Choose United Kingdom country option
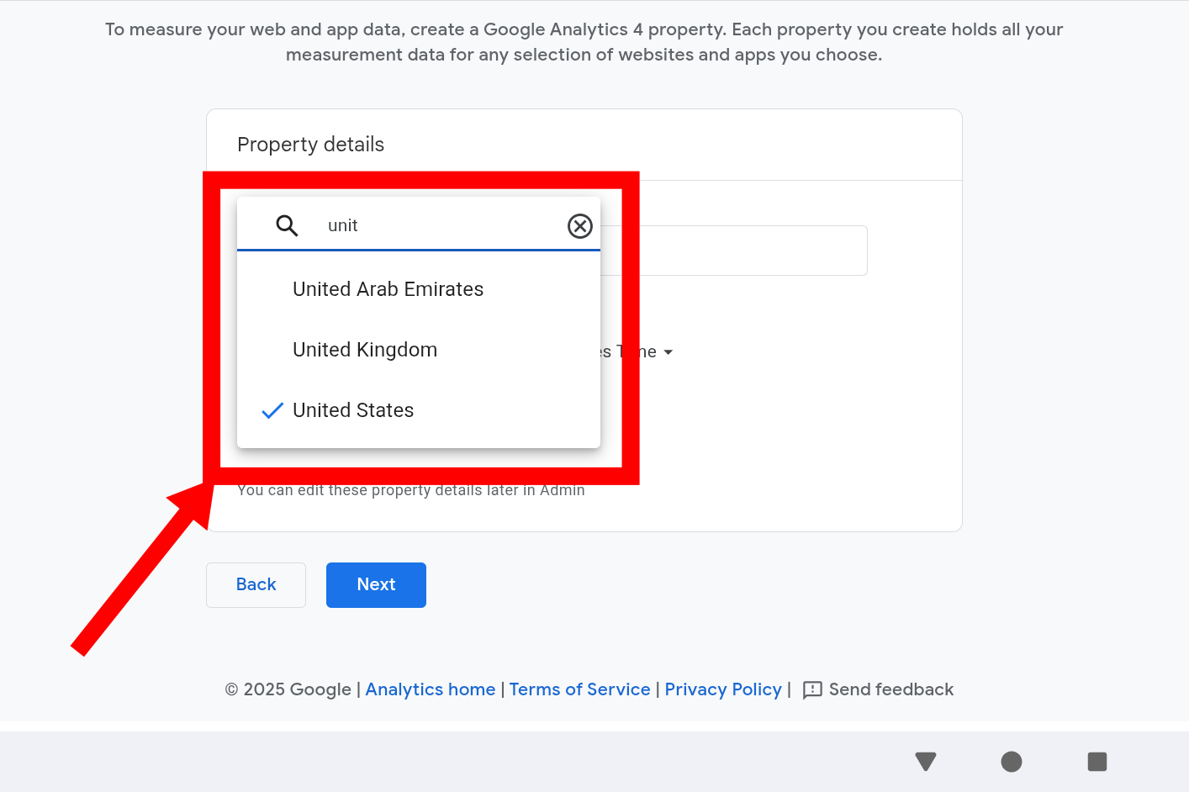The image size is (1189, 792). 365,350
